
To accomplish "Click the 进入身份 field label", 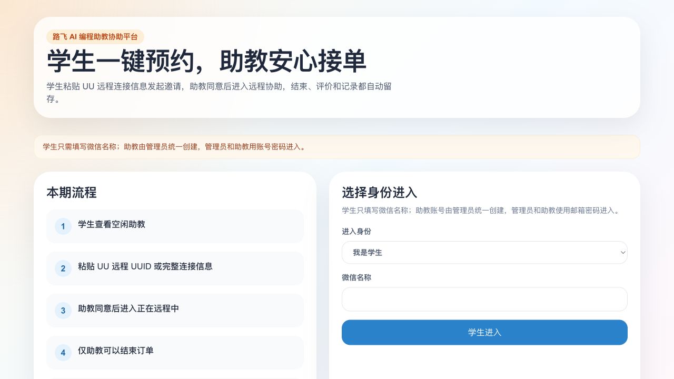I will (x=356, y=232).
